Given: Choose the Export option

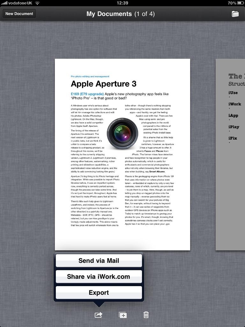Looking at the screenshot, I should [99, 293].
